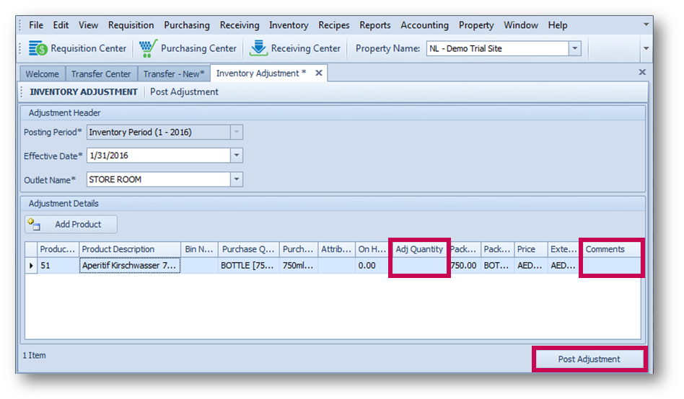Open the Reports menu
684x399 pixels.
tap(374, 25)
